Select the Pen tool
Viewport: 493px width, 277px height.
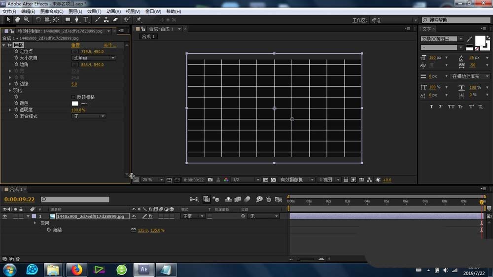click(x=77, y=20)
